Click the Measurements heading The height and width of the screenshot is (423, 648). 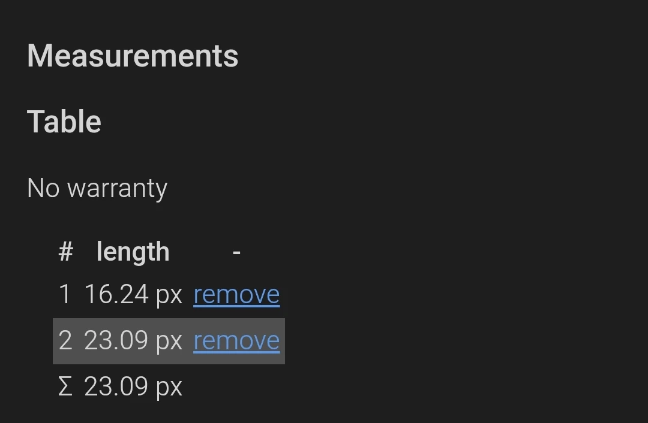[133, 56]
